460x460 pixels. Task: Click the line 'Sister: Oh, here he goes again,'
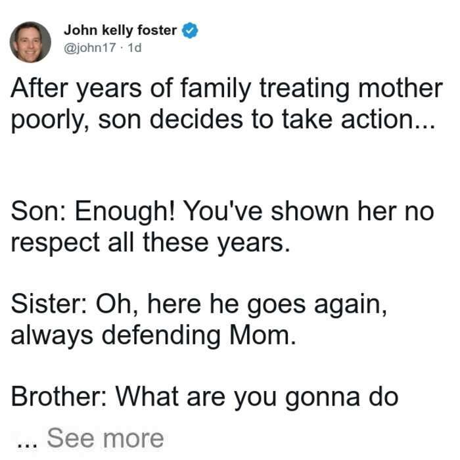[199, 304]
